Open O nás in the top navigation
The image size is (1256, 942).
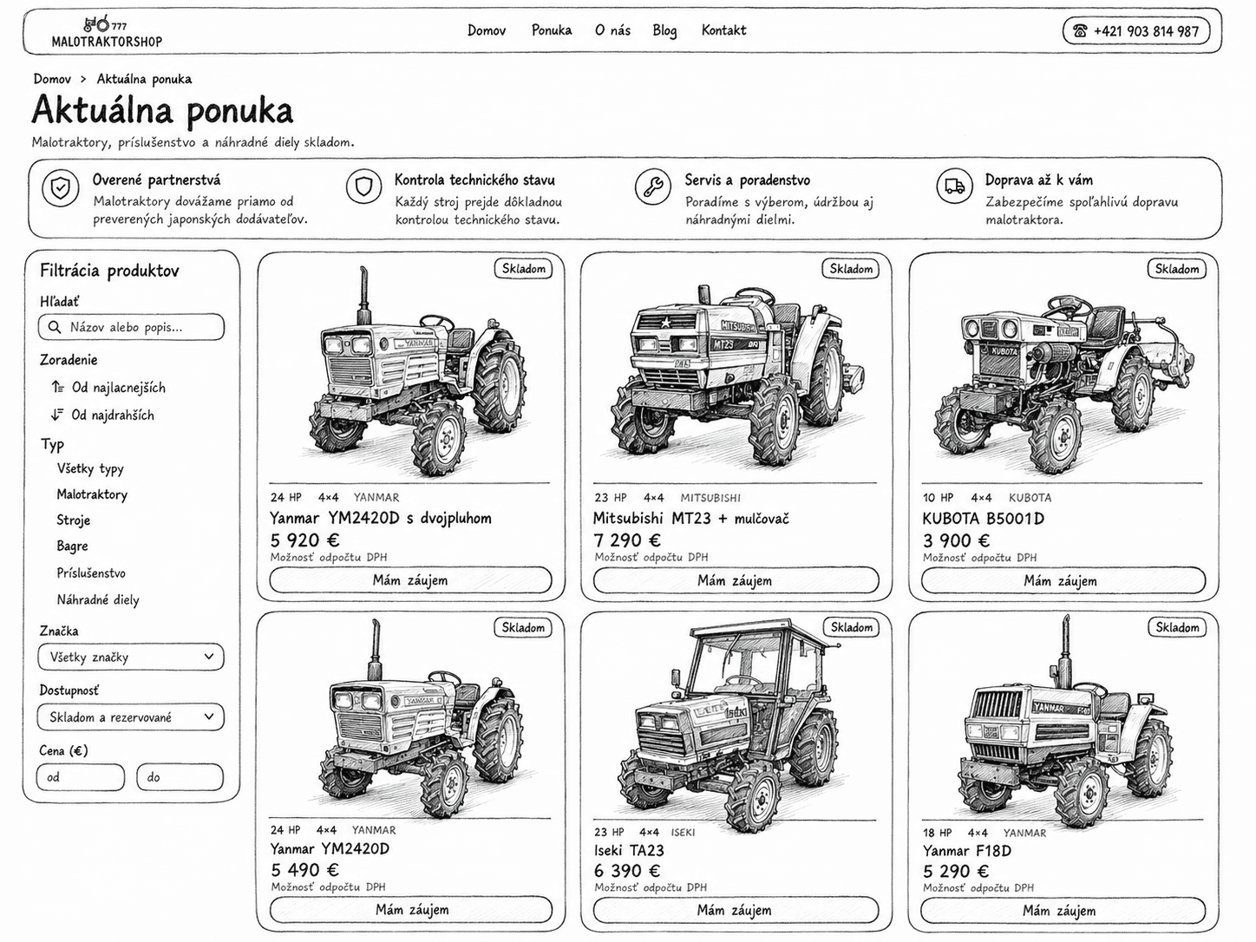(612, 30)
